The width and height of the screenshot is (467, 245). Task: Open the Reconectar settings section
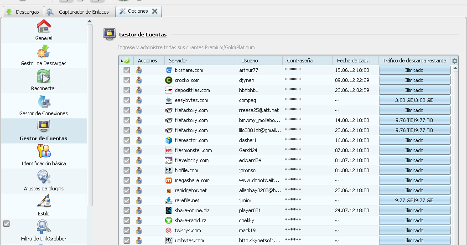[x=43, y=81]
